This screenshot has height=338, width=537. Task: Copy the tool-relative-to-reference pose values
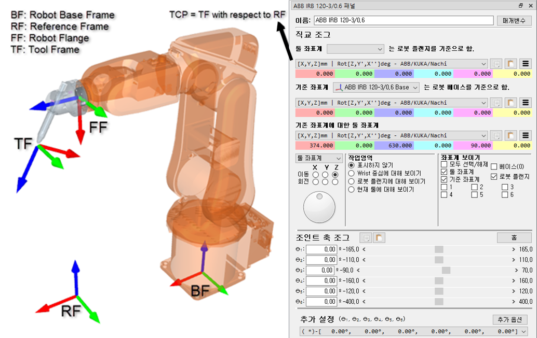click(x=496, y=135)
